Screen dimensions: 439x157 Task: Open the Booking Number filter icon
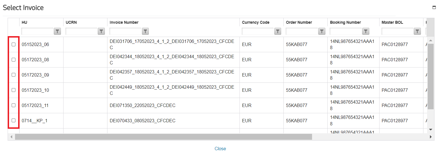click(366, 31)
